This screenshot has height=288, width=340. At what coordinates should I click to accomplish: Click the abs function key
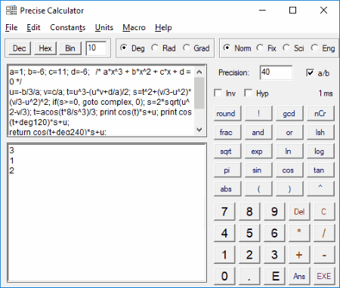[x=227, y=188]
